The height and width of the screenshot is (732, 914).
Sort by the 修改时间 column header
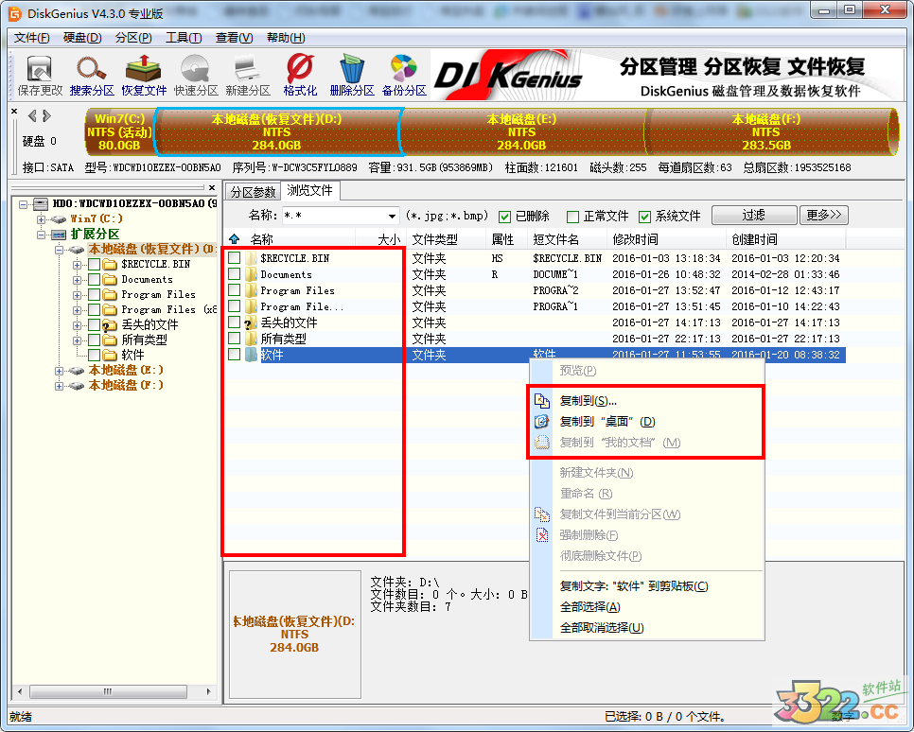(x=666, y=239)
